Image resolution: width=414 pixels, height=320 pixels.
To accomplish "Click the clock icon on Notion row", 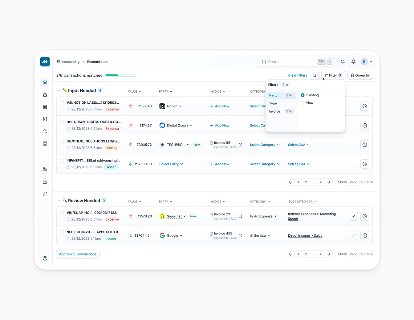I will click(365, 106).
